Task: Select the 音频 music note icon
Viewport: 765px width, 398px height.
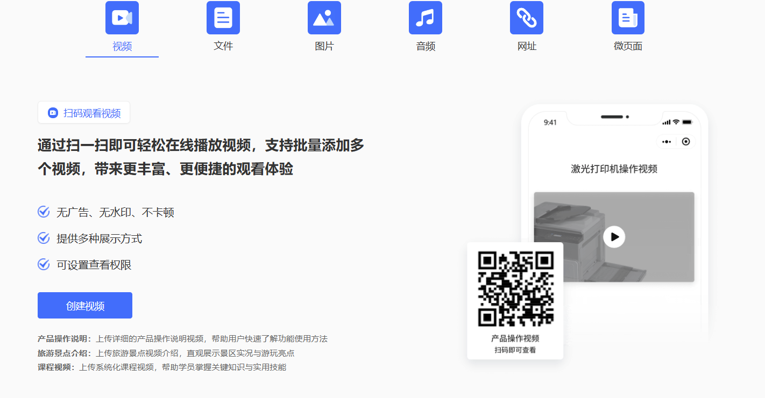Action: (426, 18)
